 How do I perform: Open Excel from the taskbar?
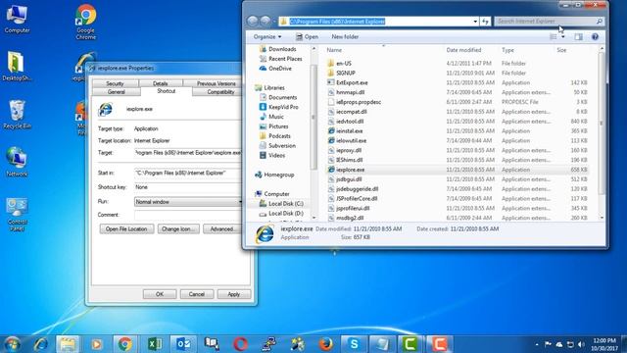pyautogui.click(x=154, y=344)
